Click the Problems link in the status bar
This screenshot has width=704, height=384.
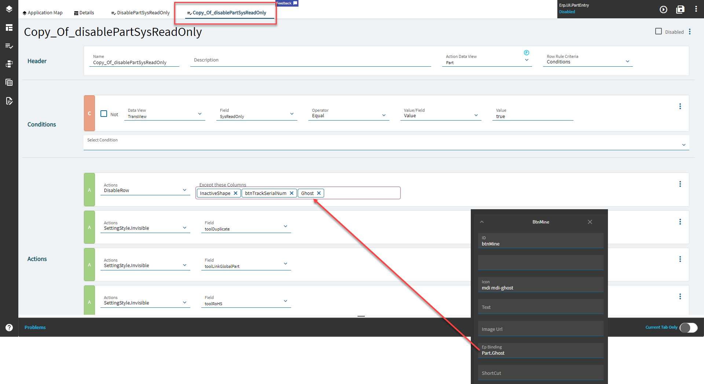click(x=35, y=327)
